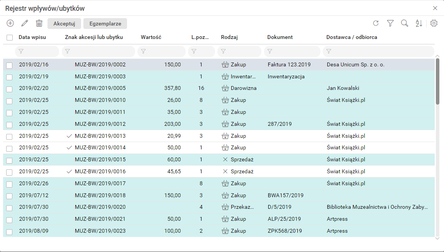
Task: Click the basket icon next to Inwentar...
Action: tap(225, 76)
